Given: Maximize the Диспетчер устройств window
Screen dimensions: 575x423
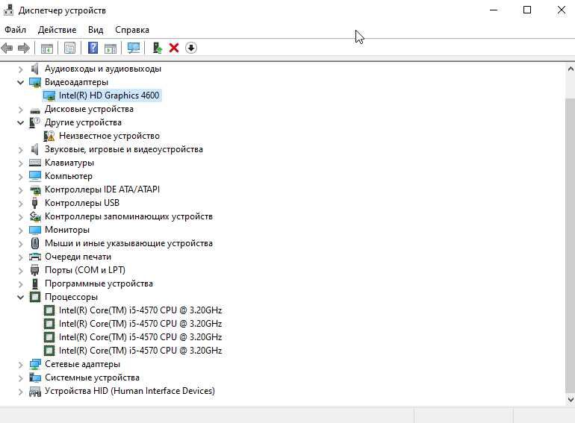Looking at the screenshot, I should pyautogui.click(x=527, y=10).
